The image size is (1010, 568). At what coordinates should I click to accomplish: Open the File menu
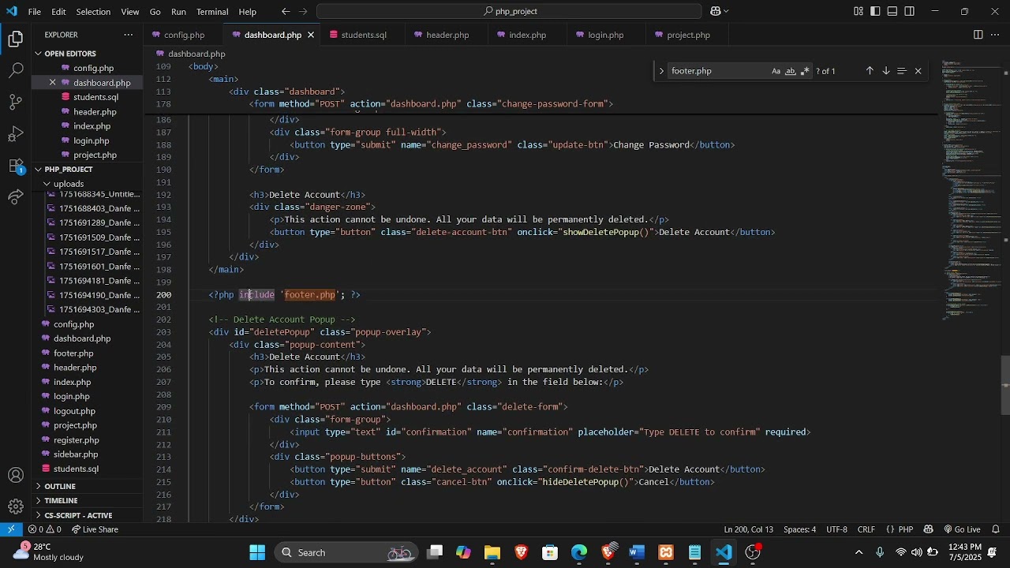pos(35,12)
